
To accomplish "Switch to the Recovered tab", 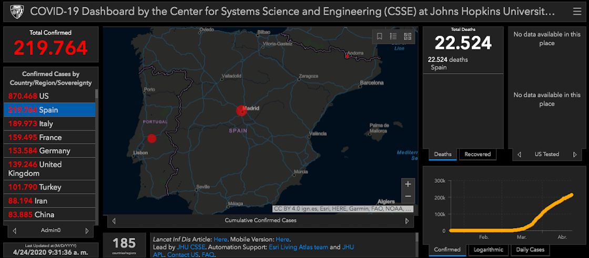I will [478, 154].
